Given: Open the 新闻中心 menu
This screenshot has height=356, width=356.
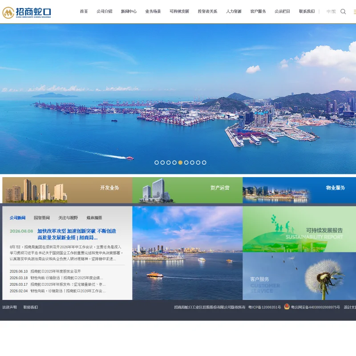Looking at the screenshot, I should point(129,12).
